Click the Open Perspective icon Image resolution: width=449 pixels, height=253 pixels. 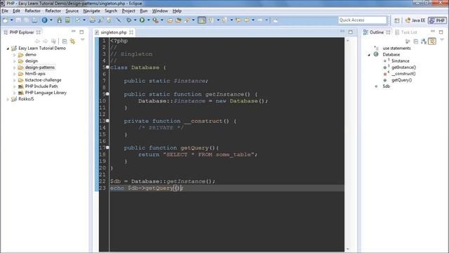(x=396, y=20)
